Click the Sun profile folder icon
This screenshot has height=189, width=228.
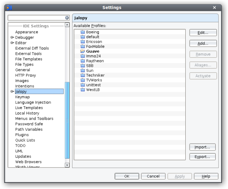[x=83, y=70]
